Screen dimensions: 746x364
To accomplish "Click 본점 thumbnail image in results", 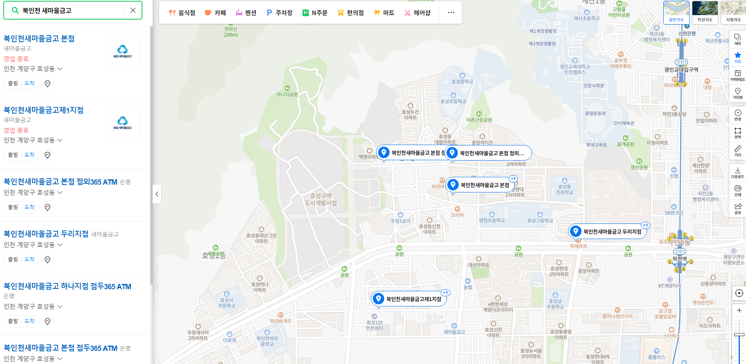I will point(122,52).
